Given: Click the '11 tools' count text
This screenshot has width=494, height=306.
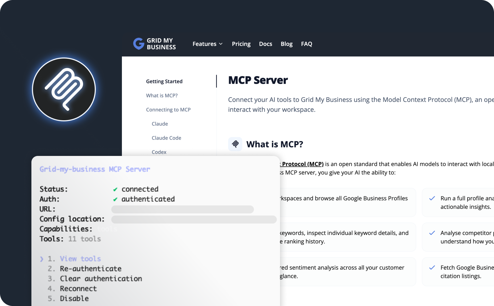Looking at the screenshot, I should coord(85,239).
